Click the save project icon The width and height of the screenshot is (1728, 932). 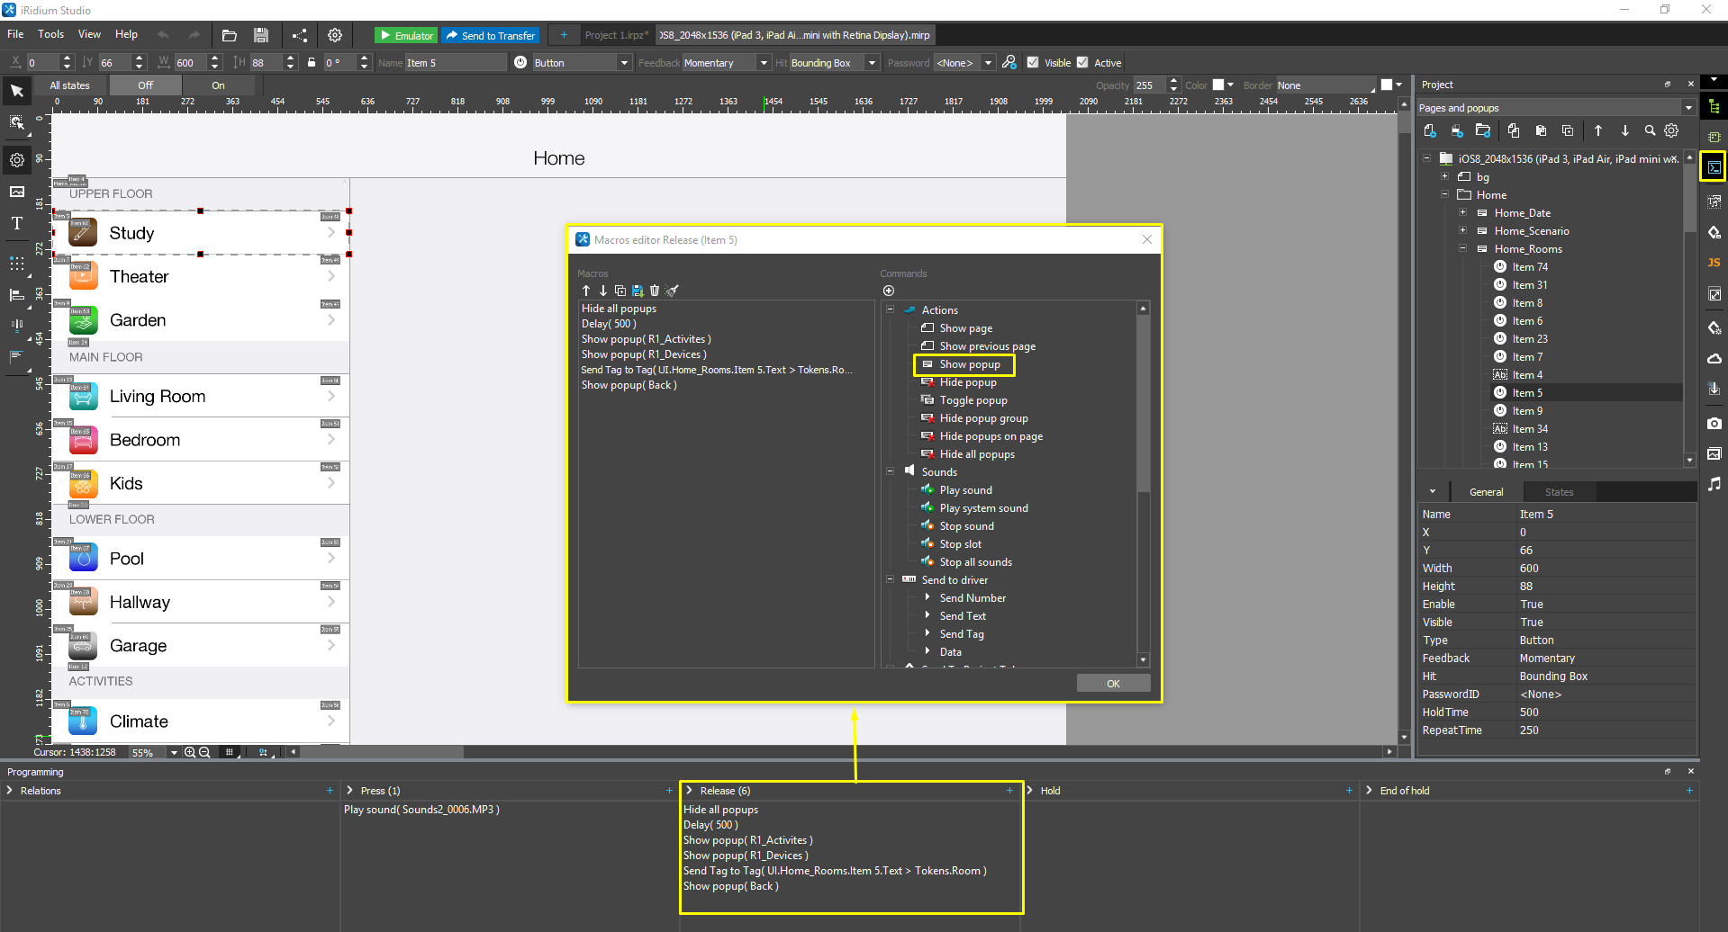[261, 35]
